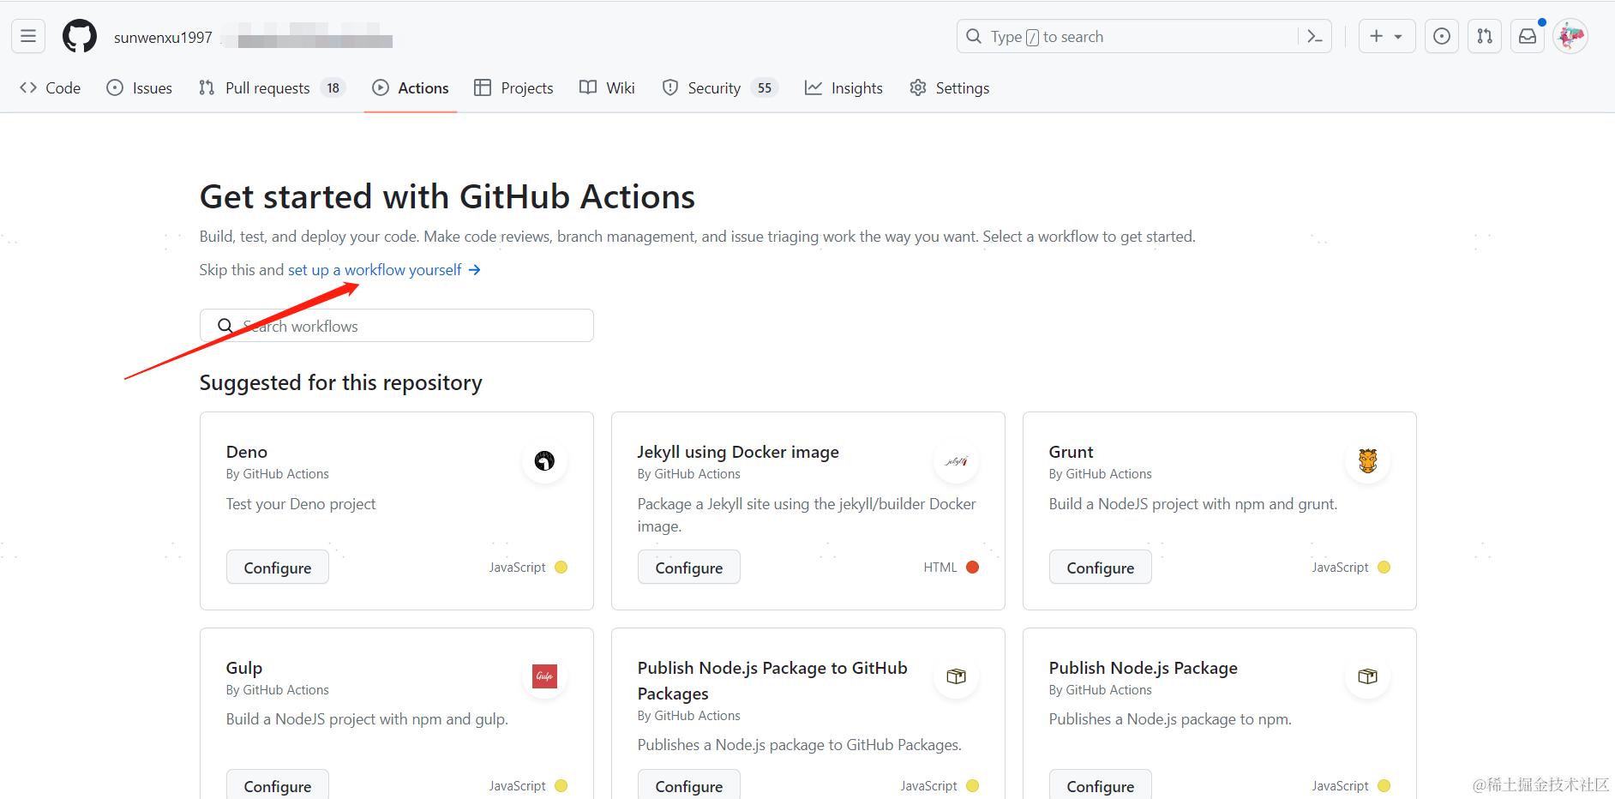
Task: Click the Gulp logo icon
Action: pyautogui.click(x=544, y=676)
